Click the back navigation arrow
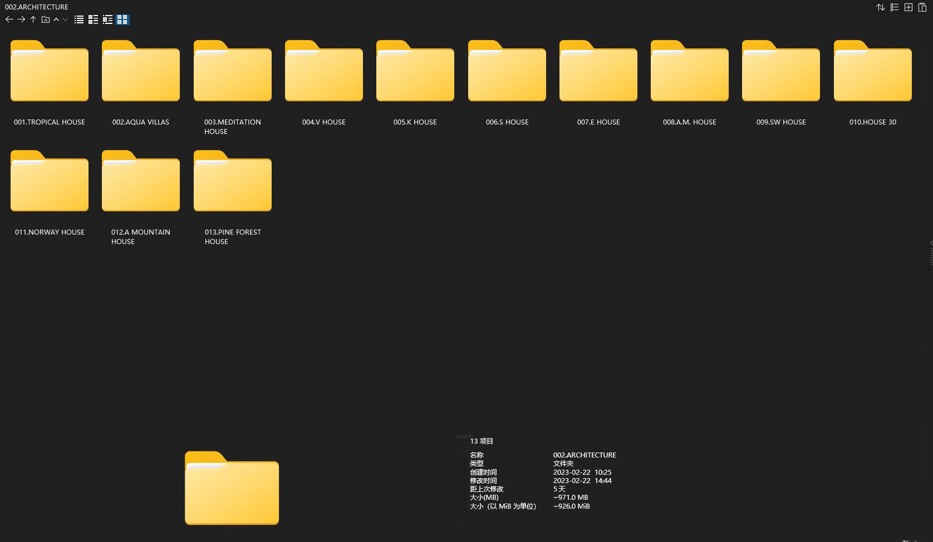Image resolution: width=933 pixels, height=542 pixels. tap(9, 19)
